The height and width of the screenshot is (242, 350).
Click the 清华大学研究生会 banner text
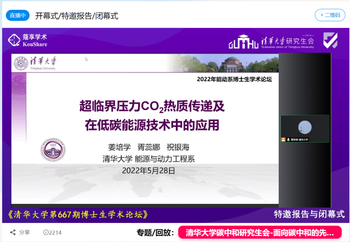coord(288,41)
